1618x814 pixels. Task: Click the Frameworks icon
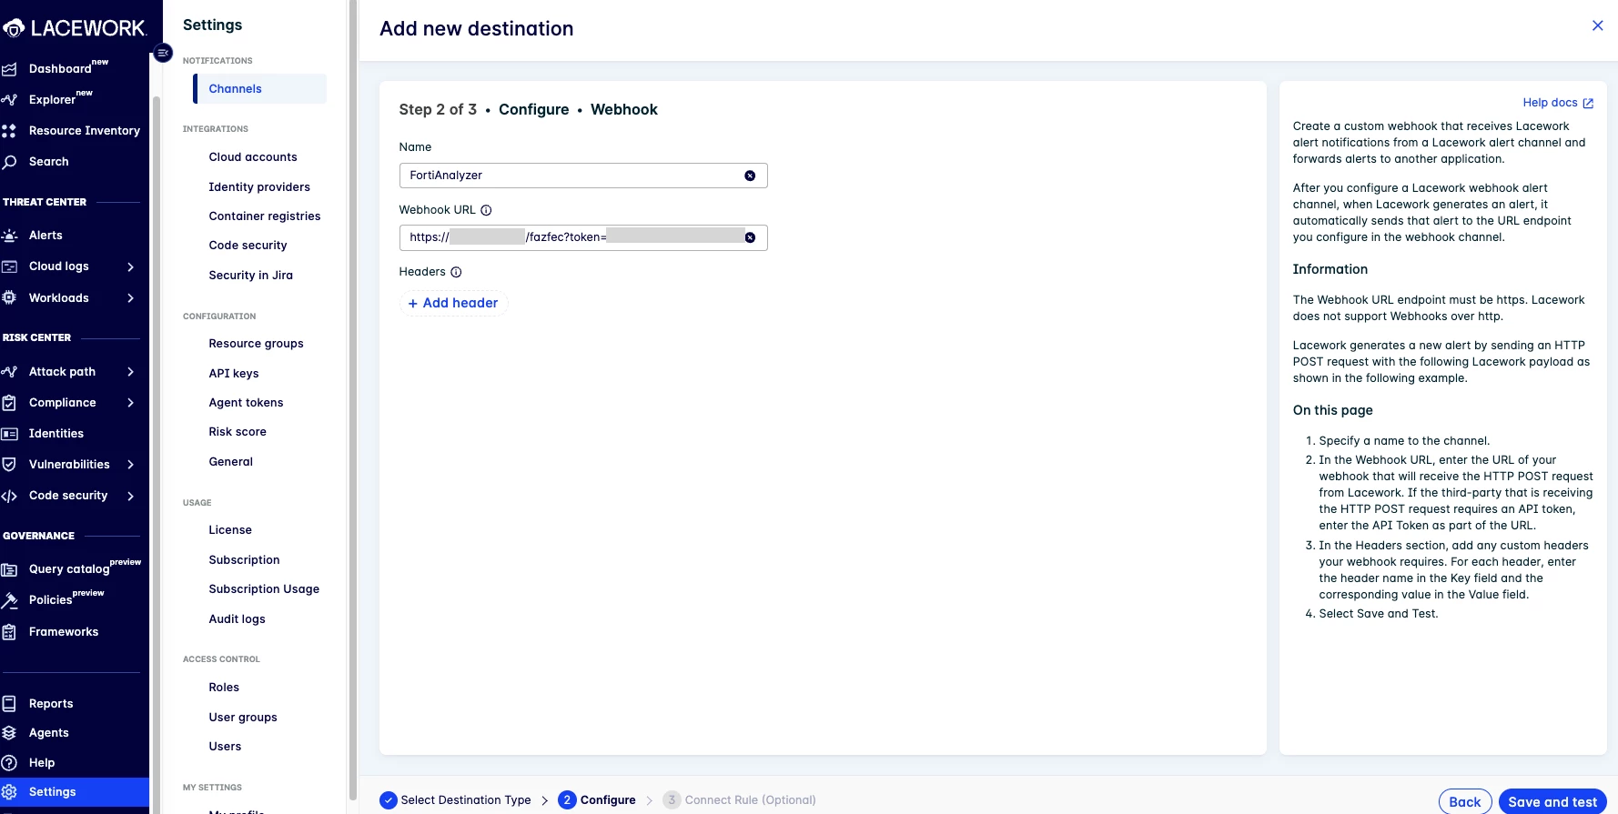point(9,632)
